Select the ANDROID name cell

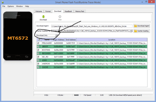(47, 64)
